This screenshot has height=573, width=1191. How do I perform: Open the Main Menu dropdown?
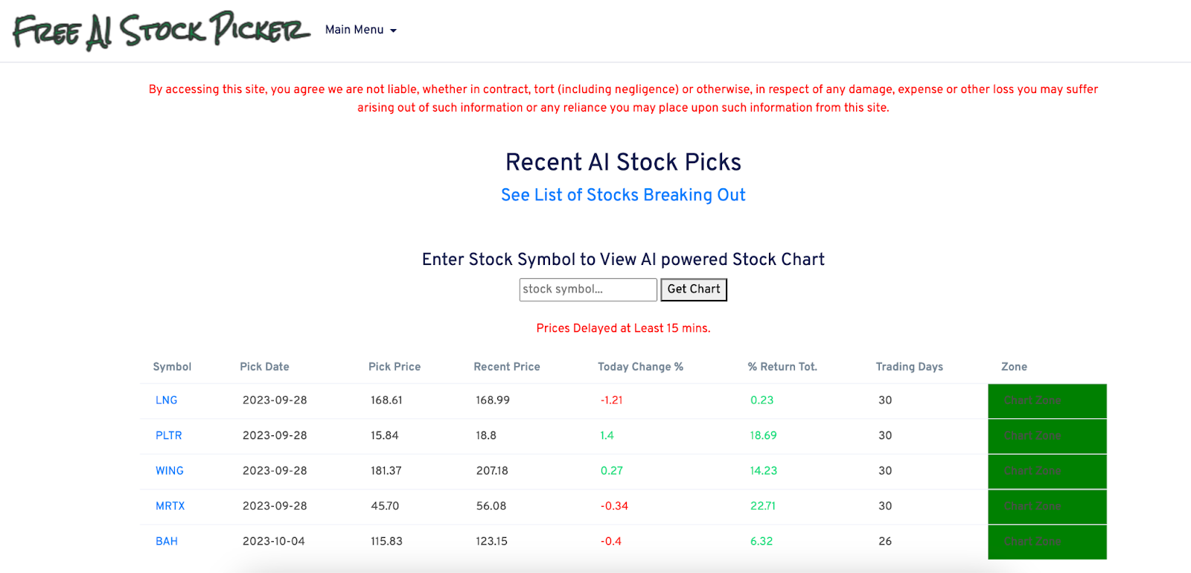point(360,30)
